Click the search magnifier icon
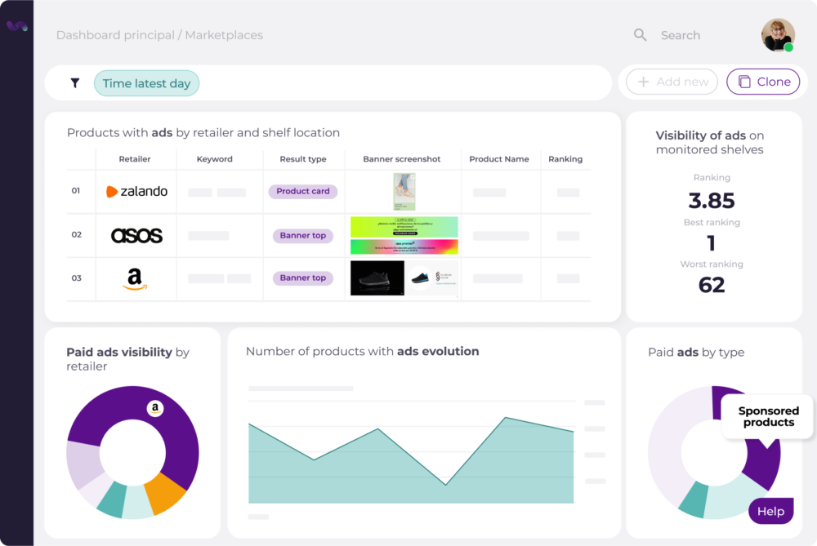This screenshot has width=817, height=546. 641,35
